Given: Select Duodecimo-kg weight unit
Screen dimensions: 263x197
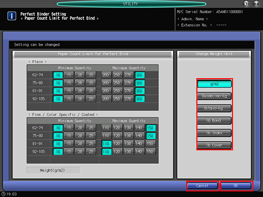Looking at the screenshot, I should coord(214,96).
